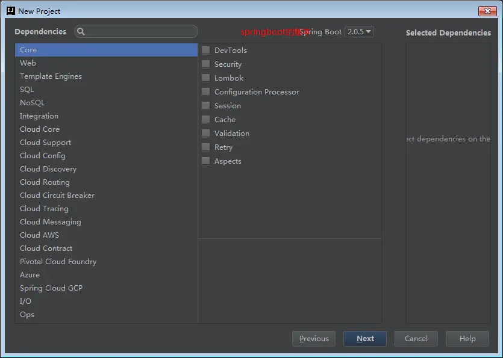The image size is (503, 358).
Task: Choose the Ops category
Action: click(x=106, y=315)
